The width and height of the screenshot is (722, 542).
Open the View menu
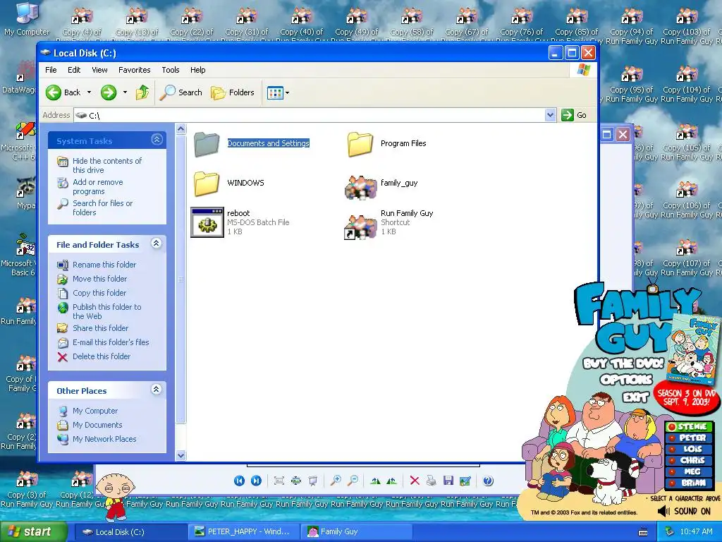(x=99, y=70)
